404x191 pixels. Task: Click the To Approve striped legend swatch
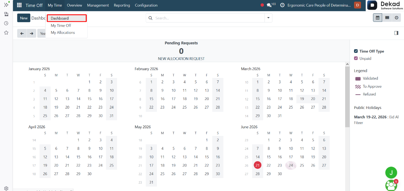pos(358,86)
